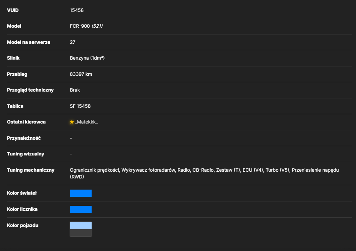Click the Tuning mechaniczny parts list text

tap(204, 173)
